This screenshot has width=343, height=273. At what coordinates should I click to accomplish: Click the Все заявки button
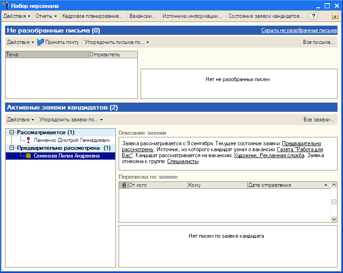319,120
